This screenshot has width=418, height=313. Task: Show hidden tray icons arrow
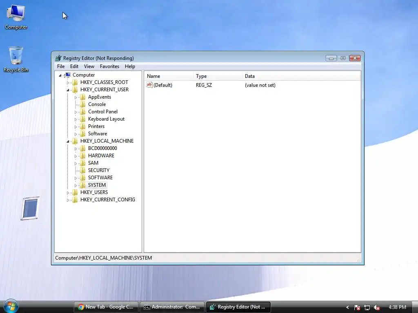tap(347, 307)
